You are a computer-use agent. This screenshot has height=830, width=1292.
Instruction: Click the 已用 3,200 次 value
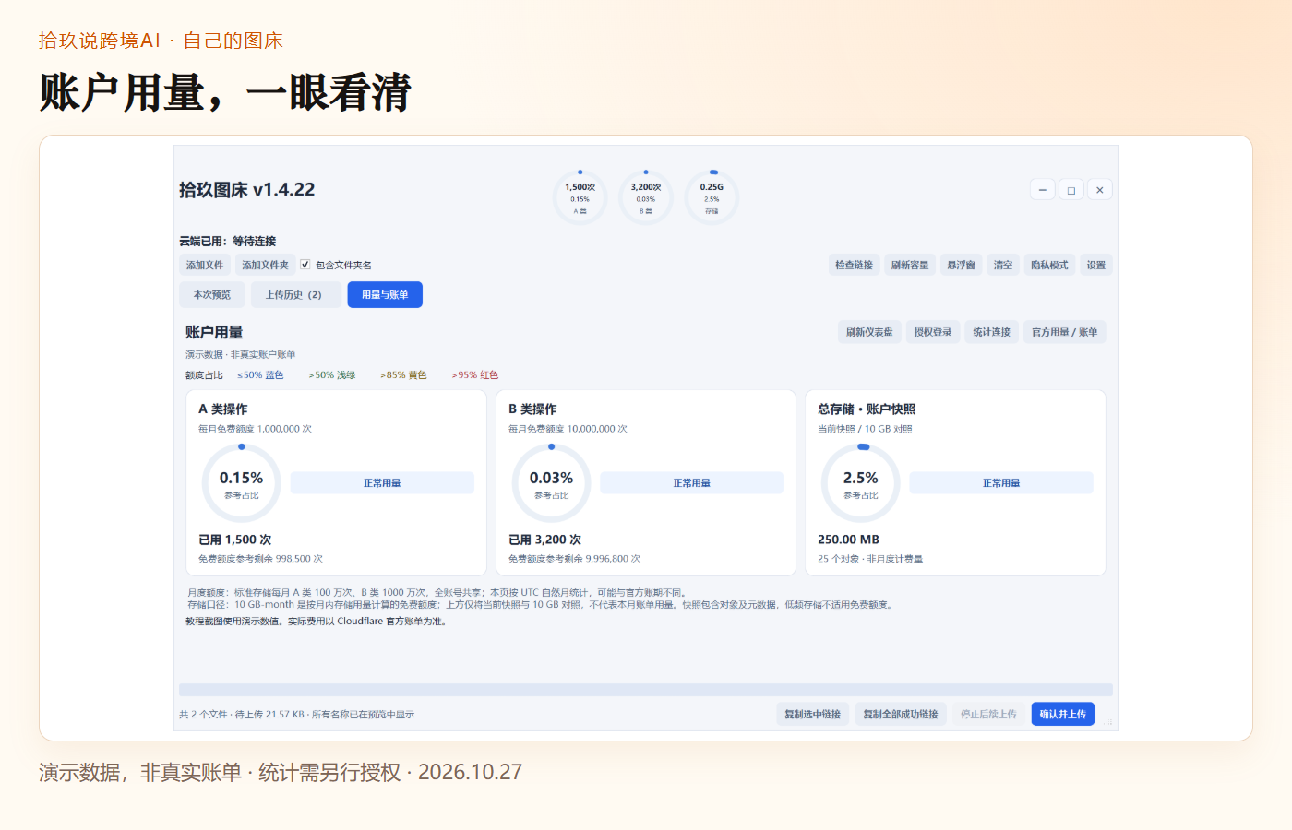(x=545, y=539)
